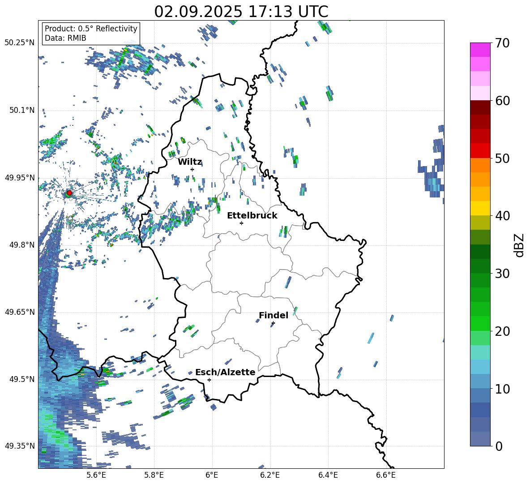Click the colorbar tick label 70

(502, 43)
